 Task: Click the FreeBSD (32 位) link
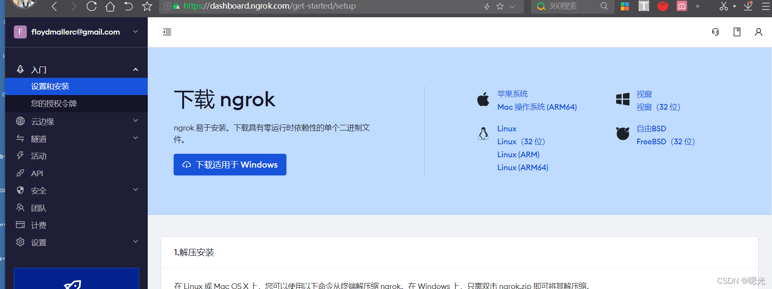666,141
